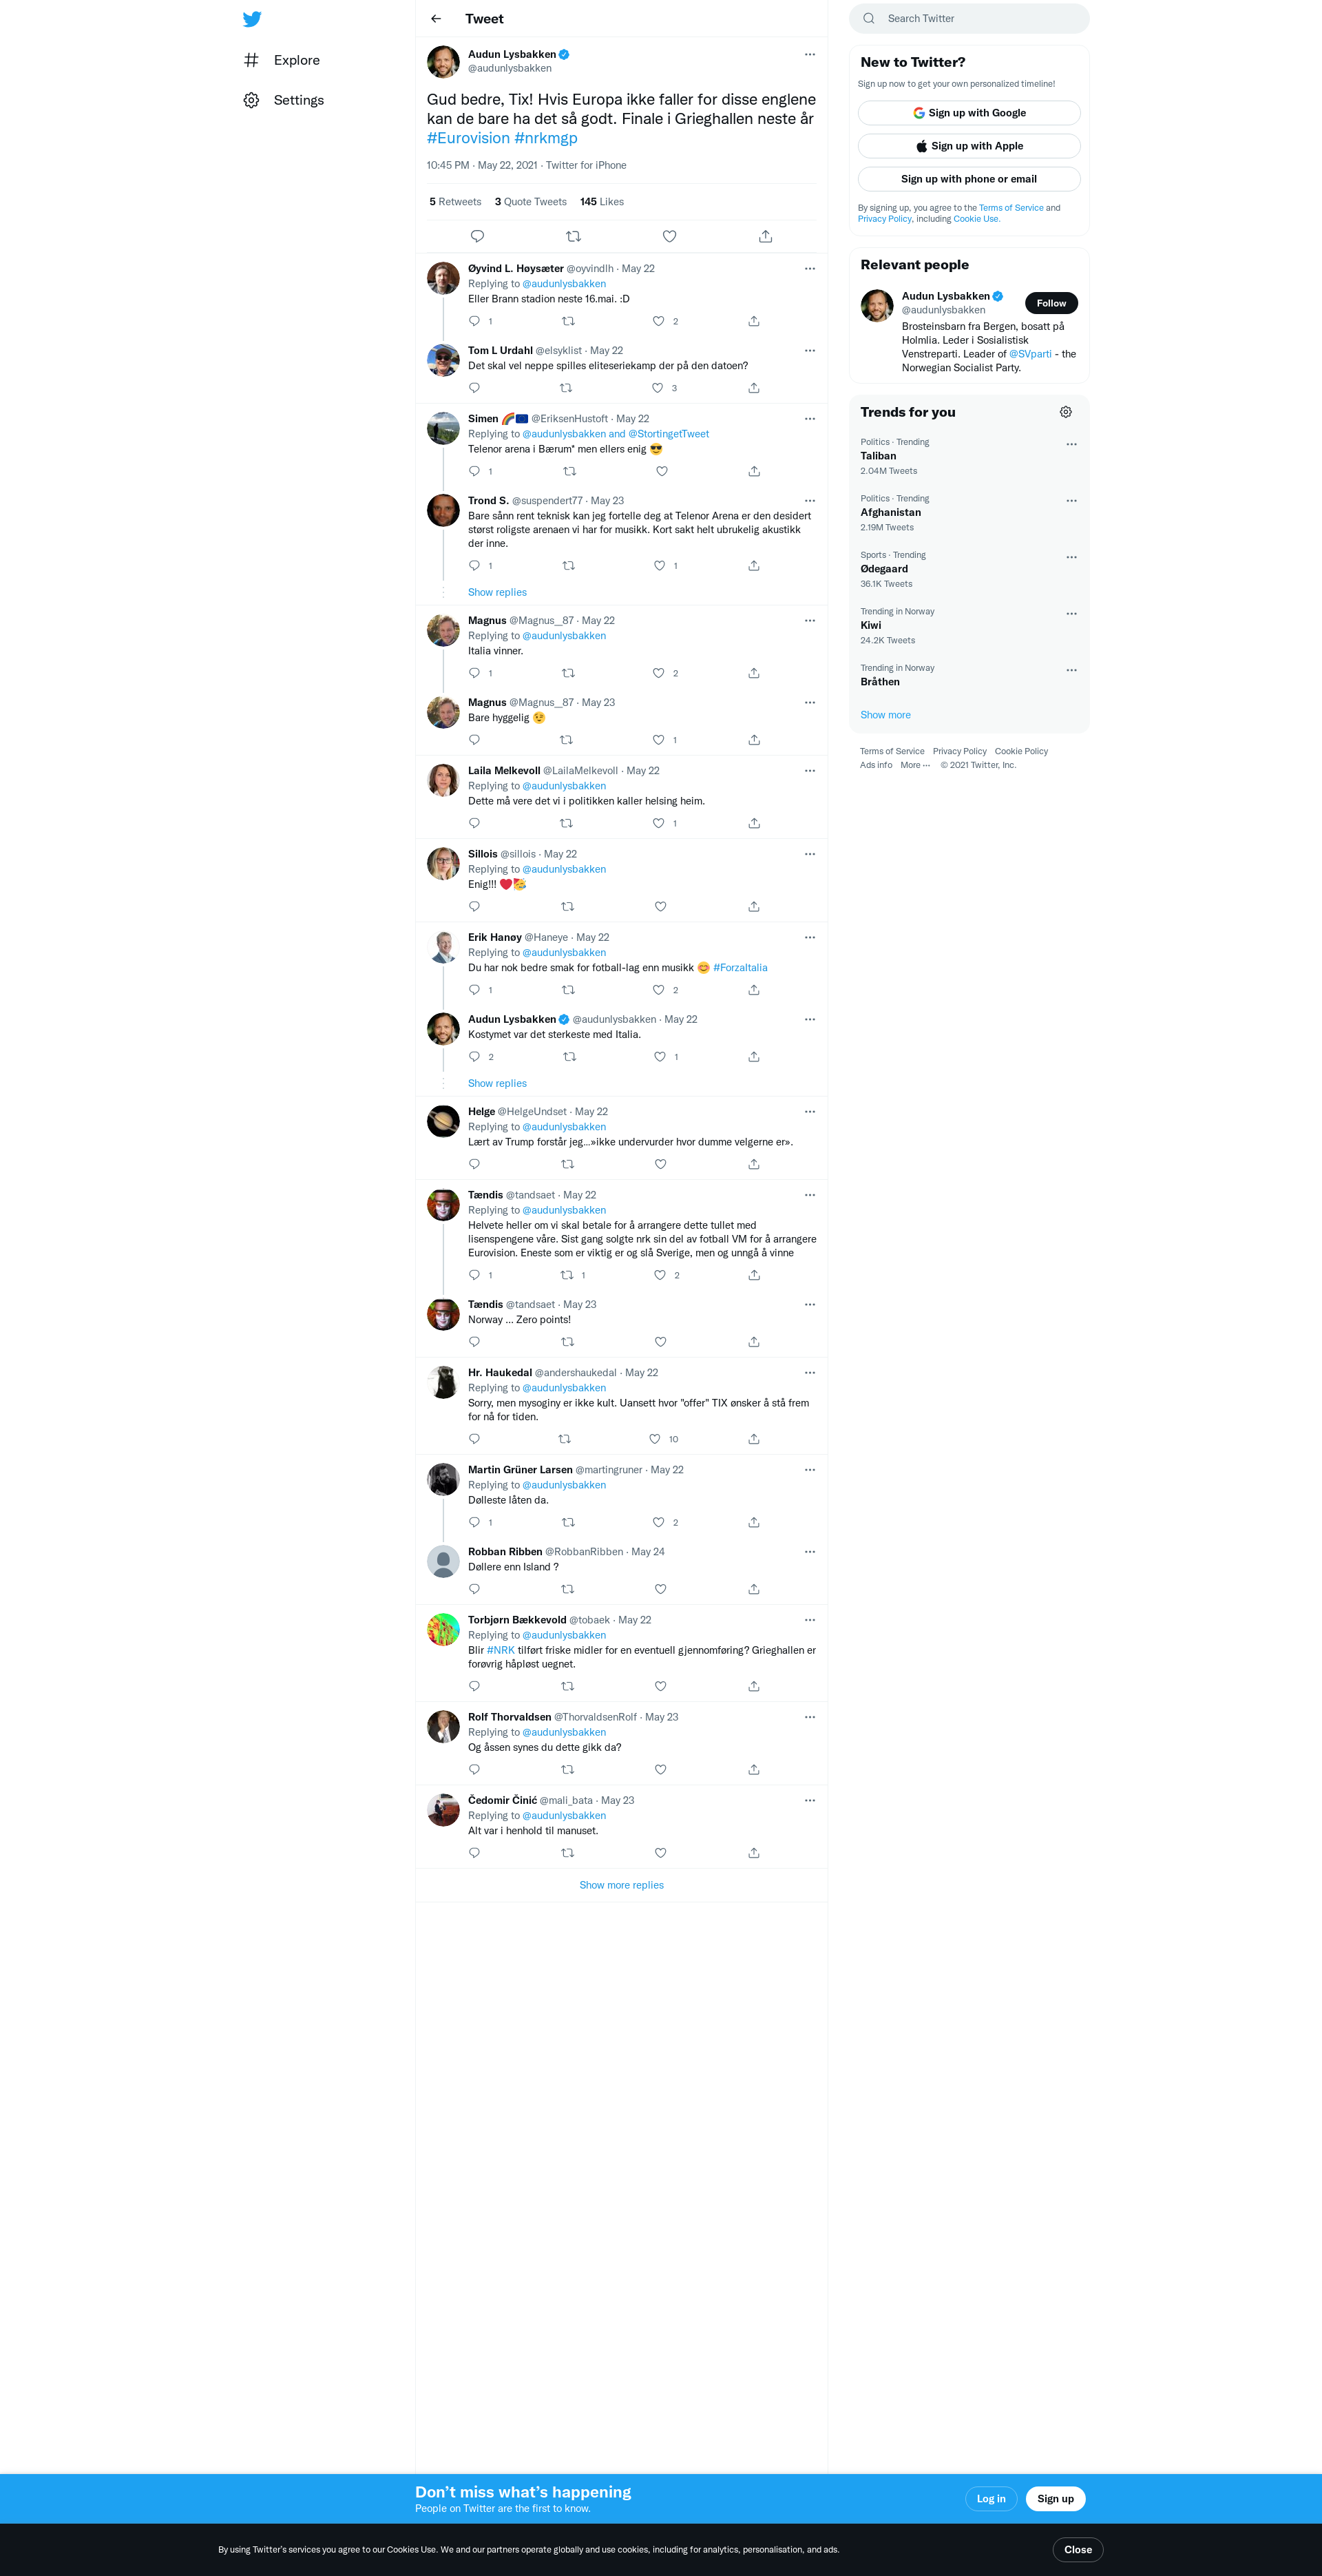The image size is (1322, 2576).
Task: Open the #Eurovision hashtag link
Action: pyautogui.click(x=468, y=138)
